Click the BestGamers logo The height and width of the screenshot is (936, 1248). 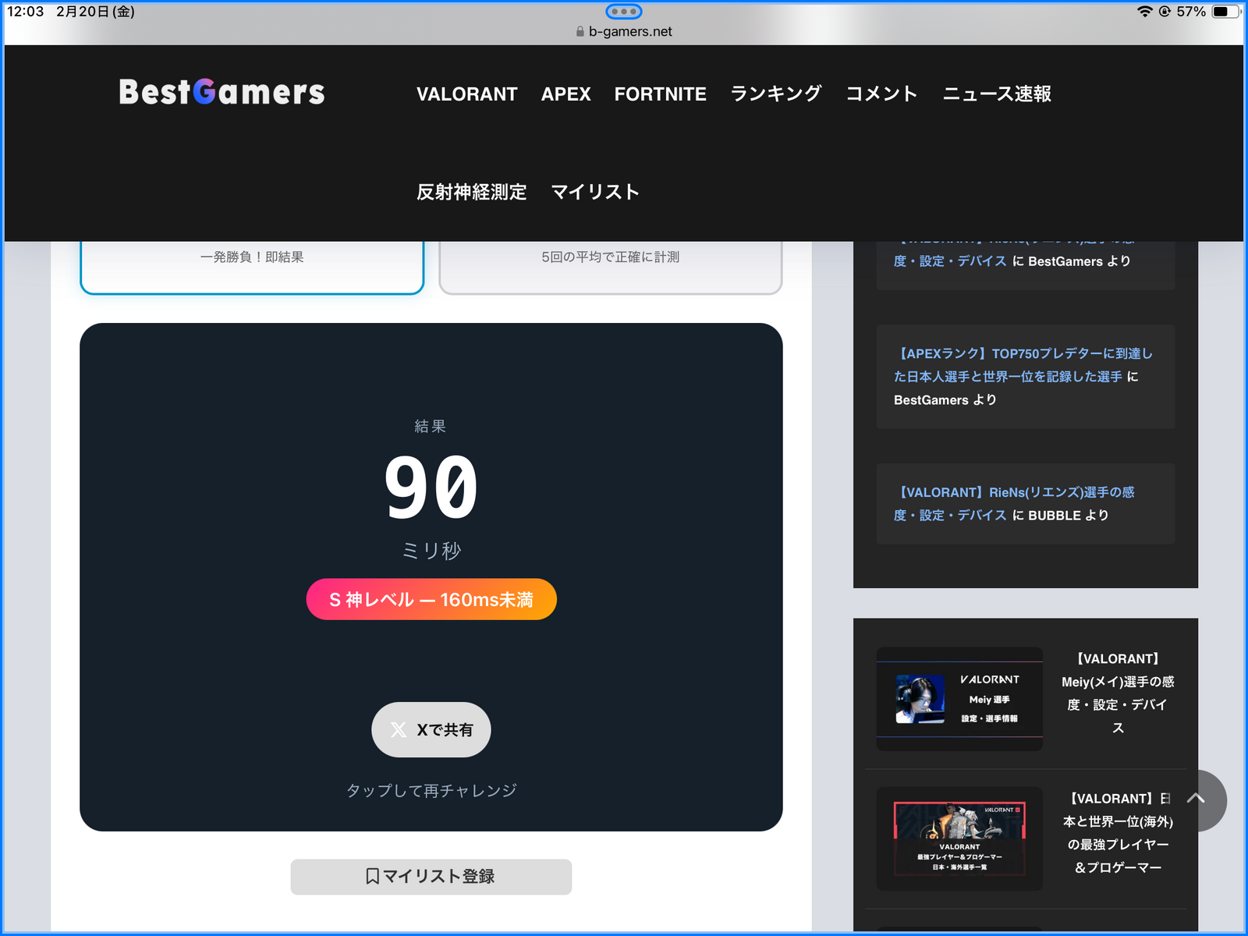point(222,92)
